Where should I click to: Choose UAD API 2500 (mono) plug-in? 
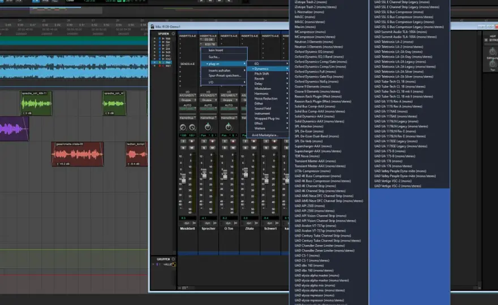click(x=310, y=206)
